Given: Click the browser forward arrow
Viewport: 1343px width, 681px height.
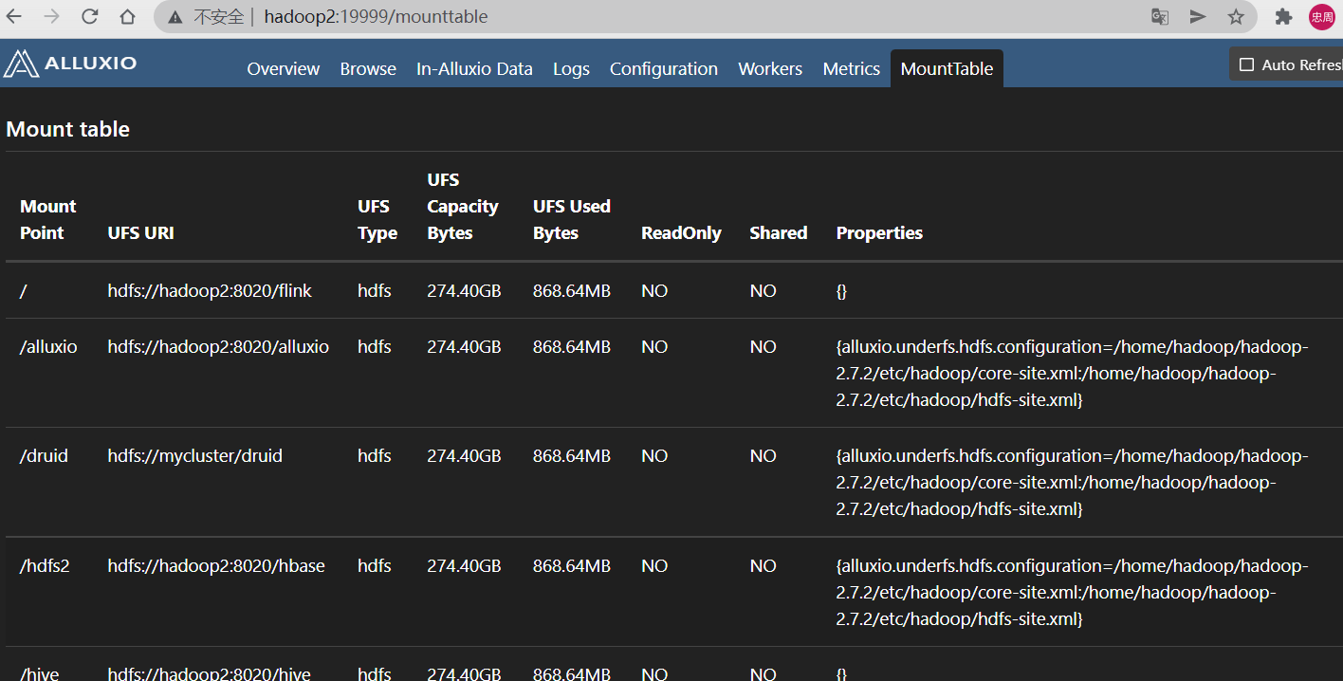Looking at the screenshot, I should (x=51, y=16).
